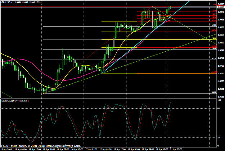The height and width of the screenshot is (151, 225).
Task: Click the 1.9970 price axis value
Action: point(221,12)
